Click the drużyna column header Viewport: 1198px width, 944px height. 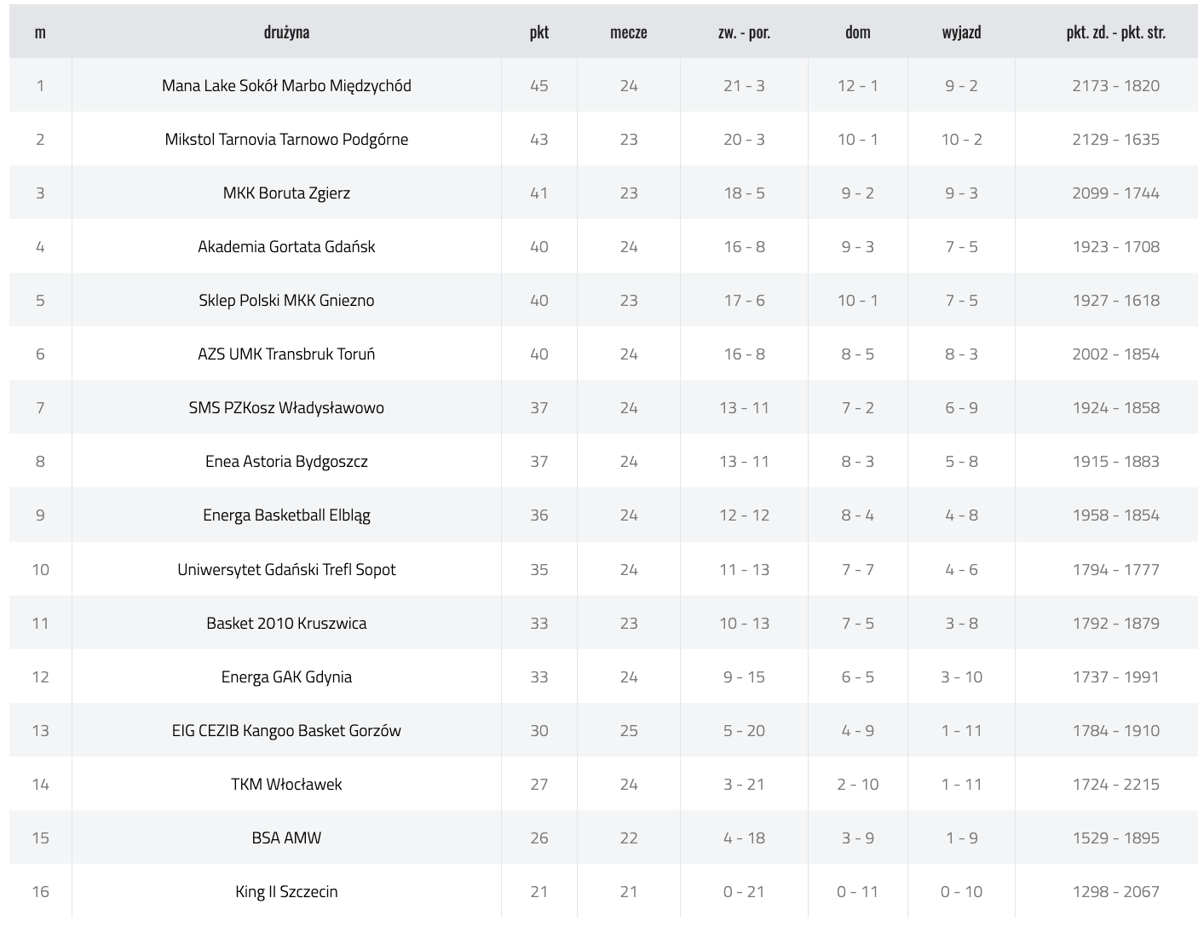click(286, 32)
